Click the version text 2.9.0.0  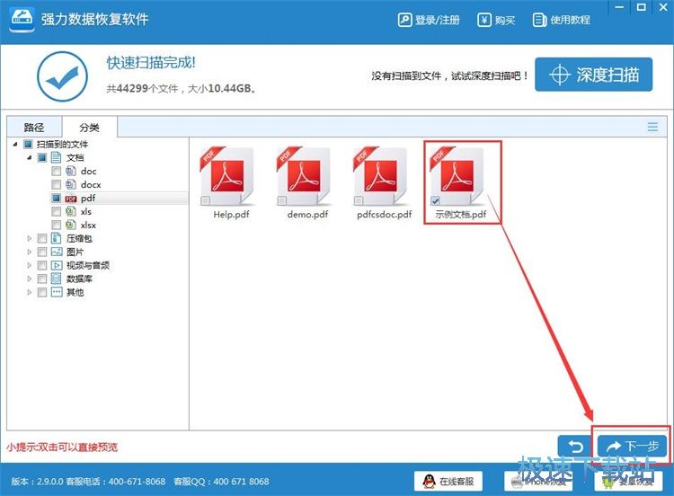(x=49, y=482)
